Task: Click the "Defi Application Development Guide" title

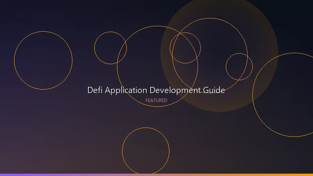Action: point(156,90)
